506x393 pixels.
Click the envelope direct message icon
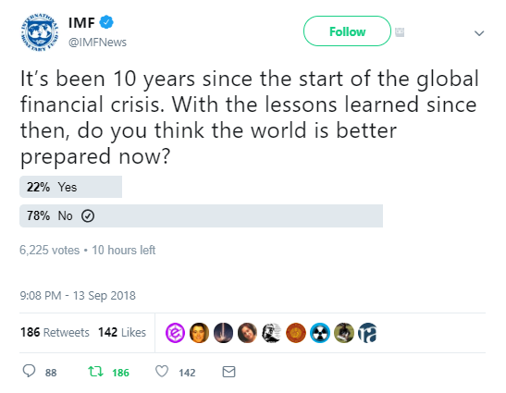coord(228,372)
